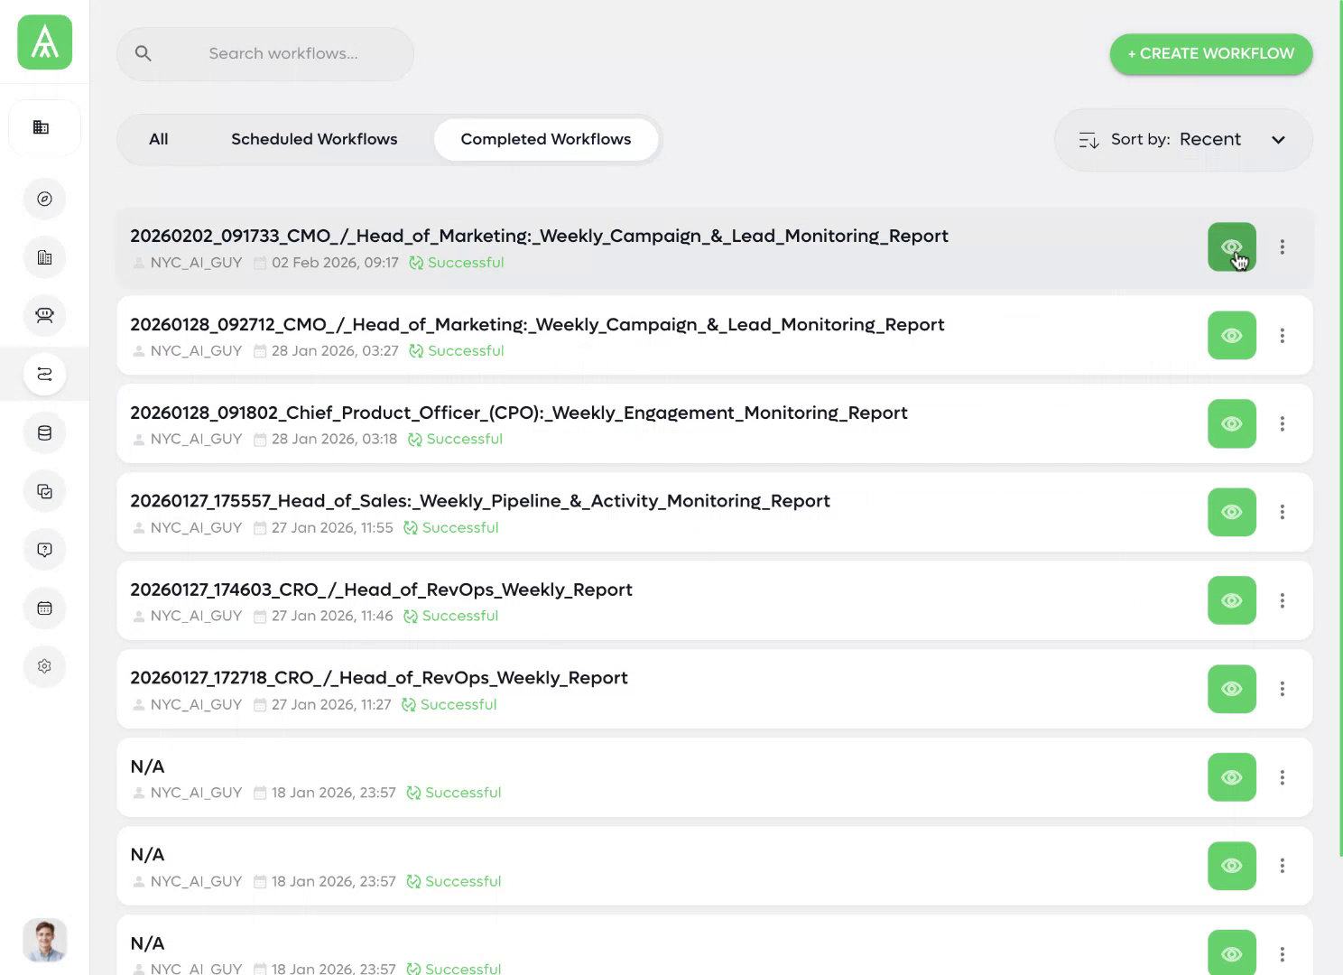Click the green app logo
Viewport: 1343px width, 975px height.
(44, 42)
